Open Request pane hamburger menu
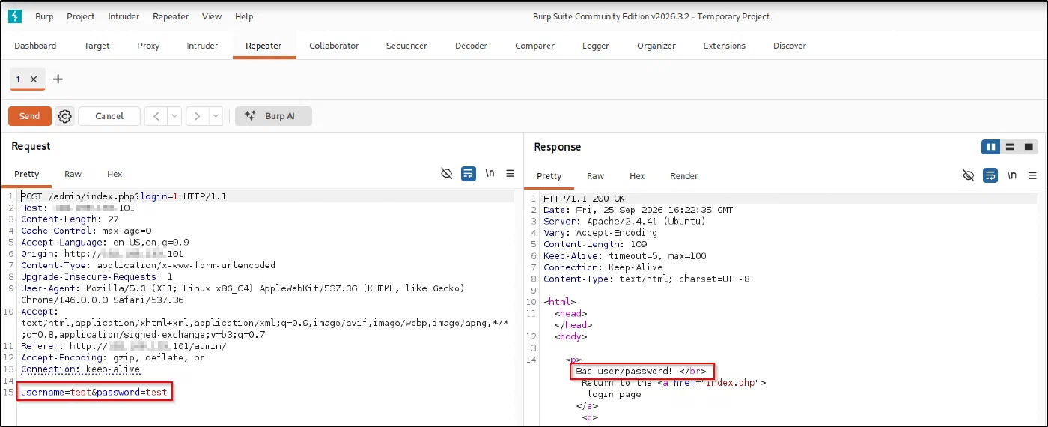This screenshot has width=1048, height=427. tap(511, 174)
